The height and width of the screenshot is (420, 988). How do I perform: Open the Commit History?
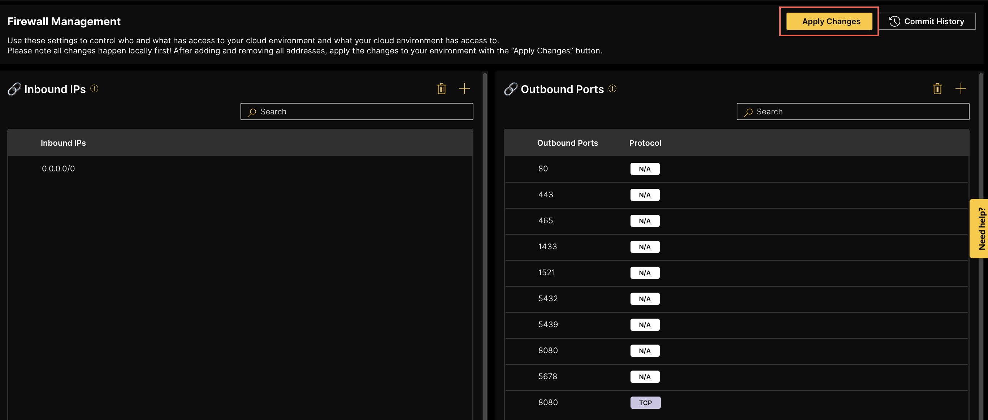927,21
